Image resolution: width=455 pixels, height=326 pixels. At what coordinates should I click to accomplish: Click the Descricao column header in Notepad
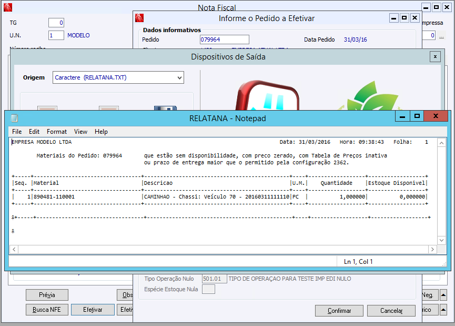(158, 183)
